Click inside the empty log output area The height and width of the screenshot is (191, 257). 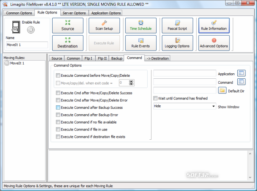pos(148,166)
